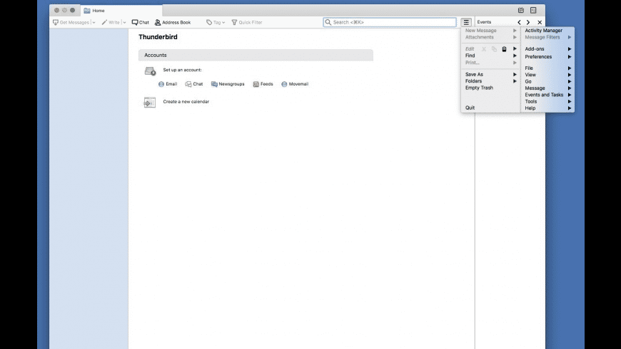The height and width of the screenshot is (349, 621).
Task: Click the hamburger app menu button
Action: click(466, 23)
